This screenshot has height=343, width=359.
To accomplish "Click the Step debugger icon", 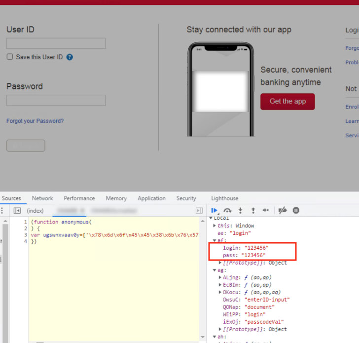I will point(265,211).
